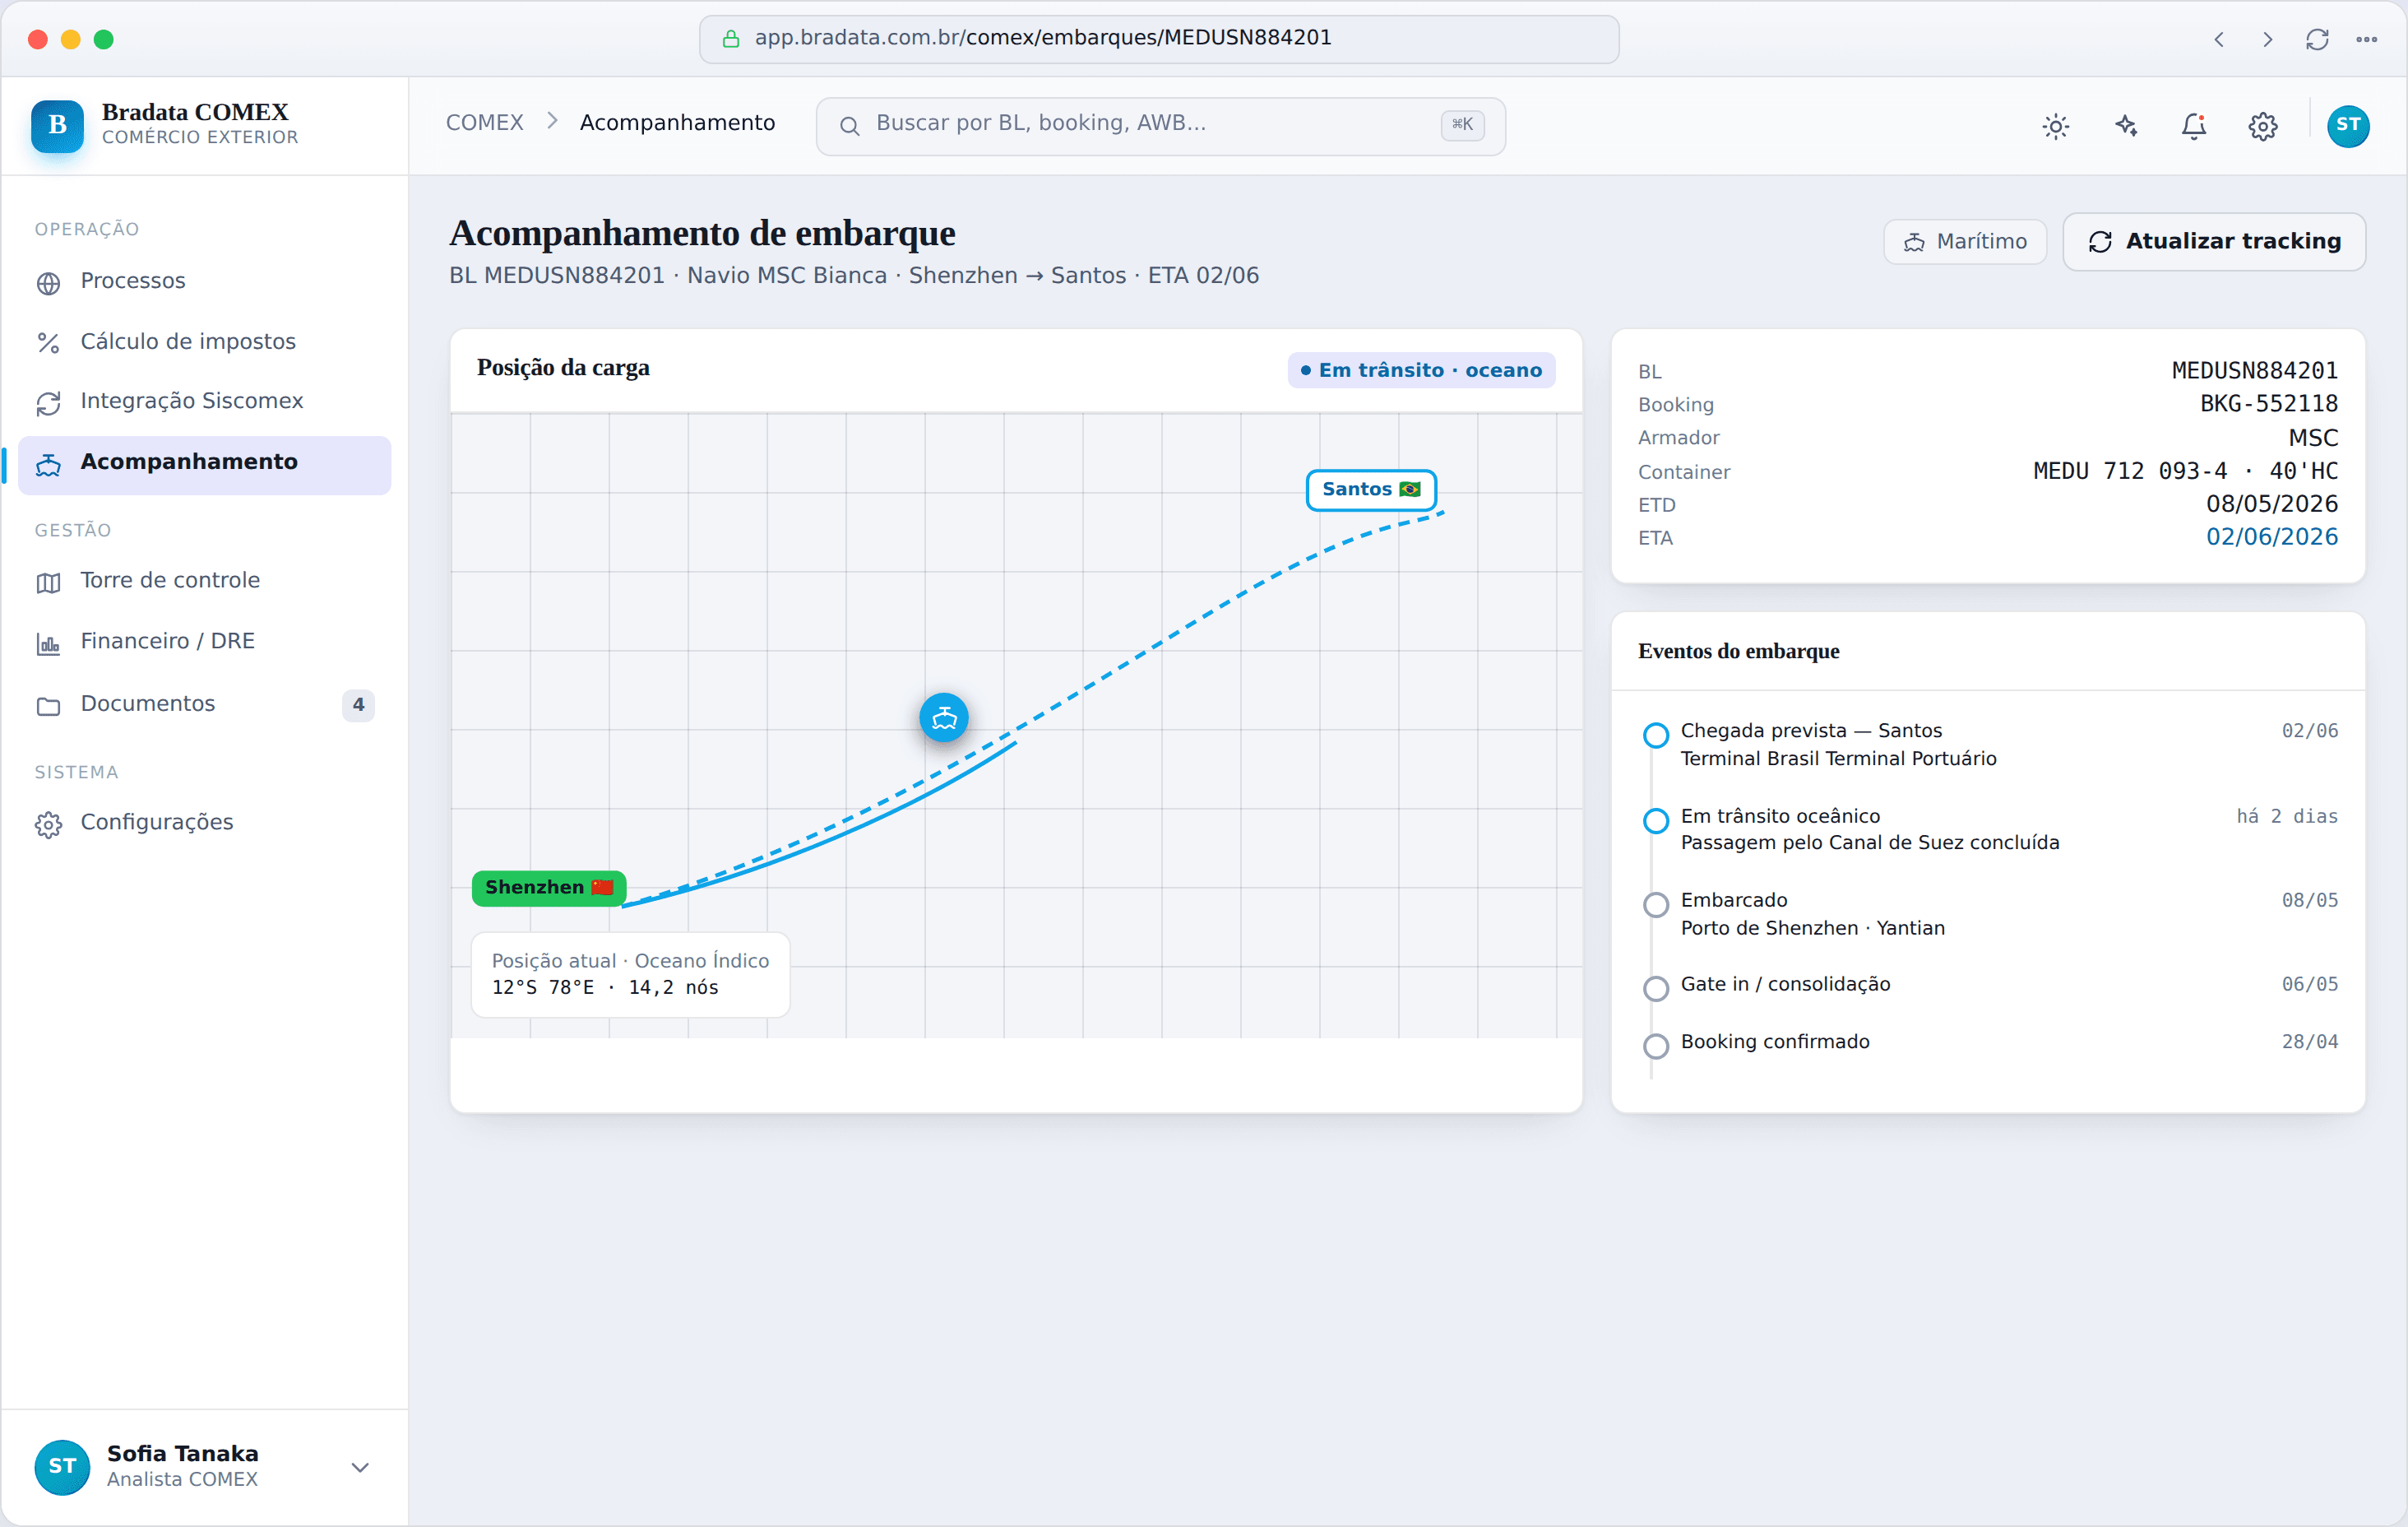The image size is (2408, 1527).
Task: Click the Santos destination label on map
Action: [x=1371, y=490]
